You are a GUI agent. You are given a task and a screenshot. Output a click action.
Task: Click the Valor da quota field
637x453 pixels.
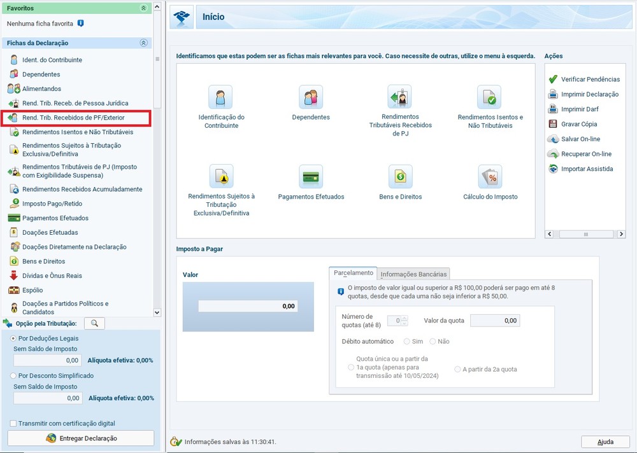pyautogui.click(x=495, y=320)
